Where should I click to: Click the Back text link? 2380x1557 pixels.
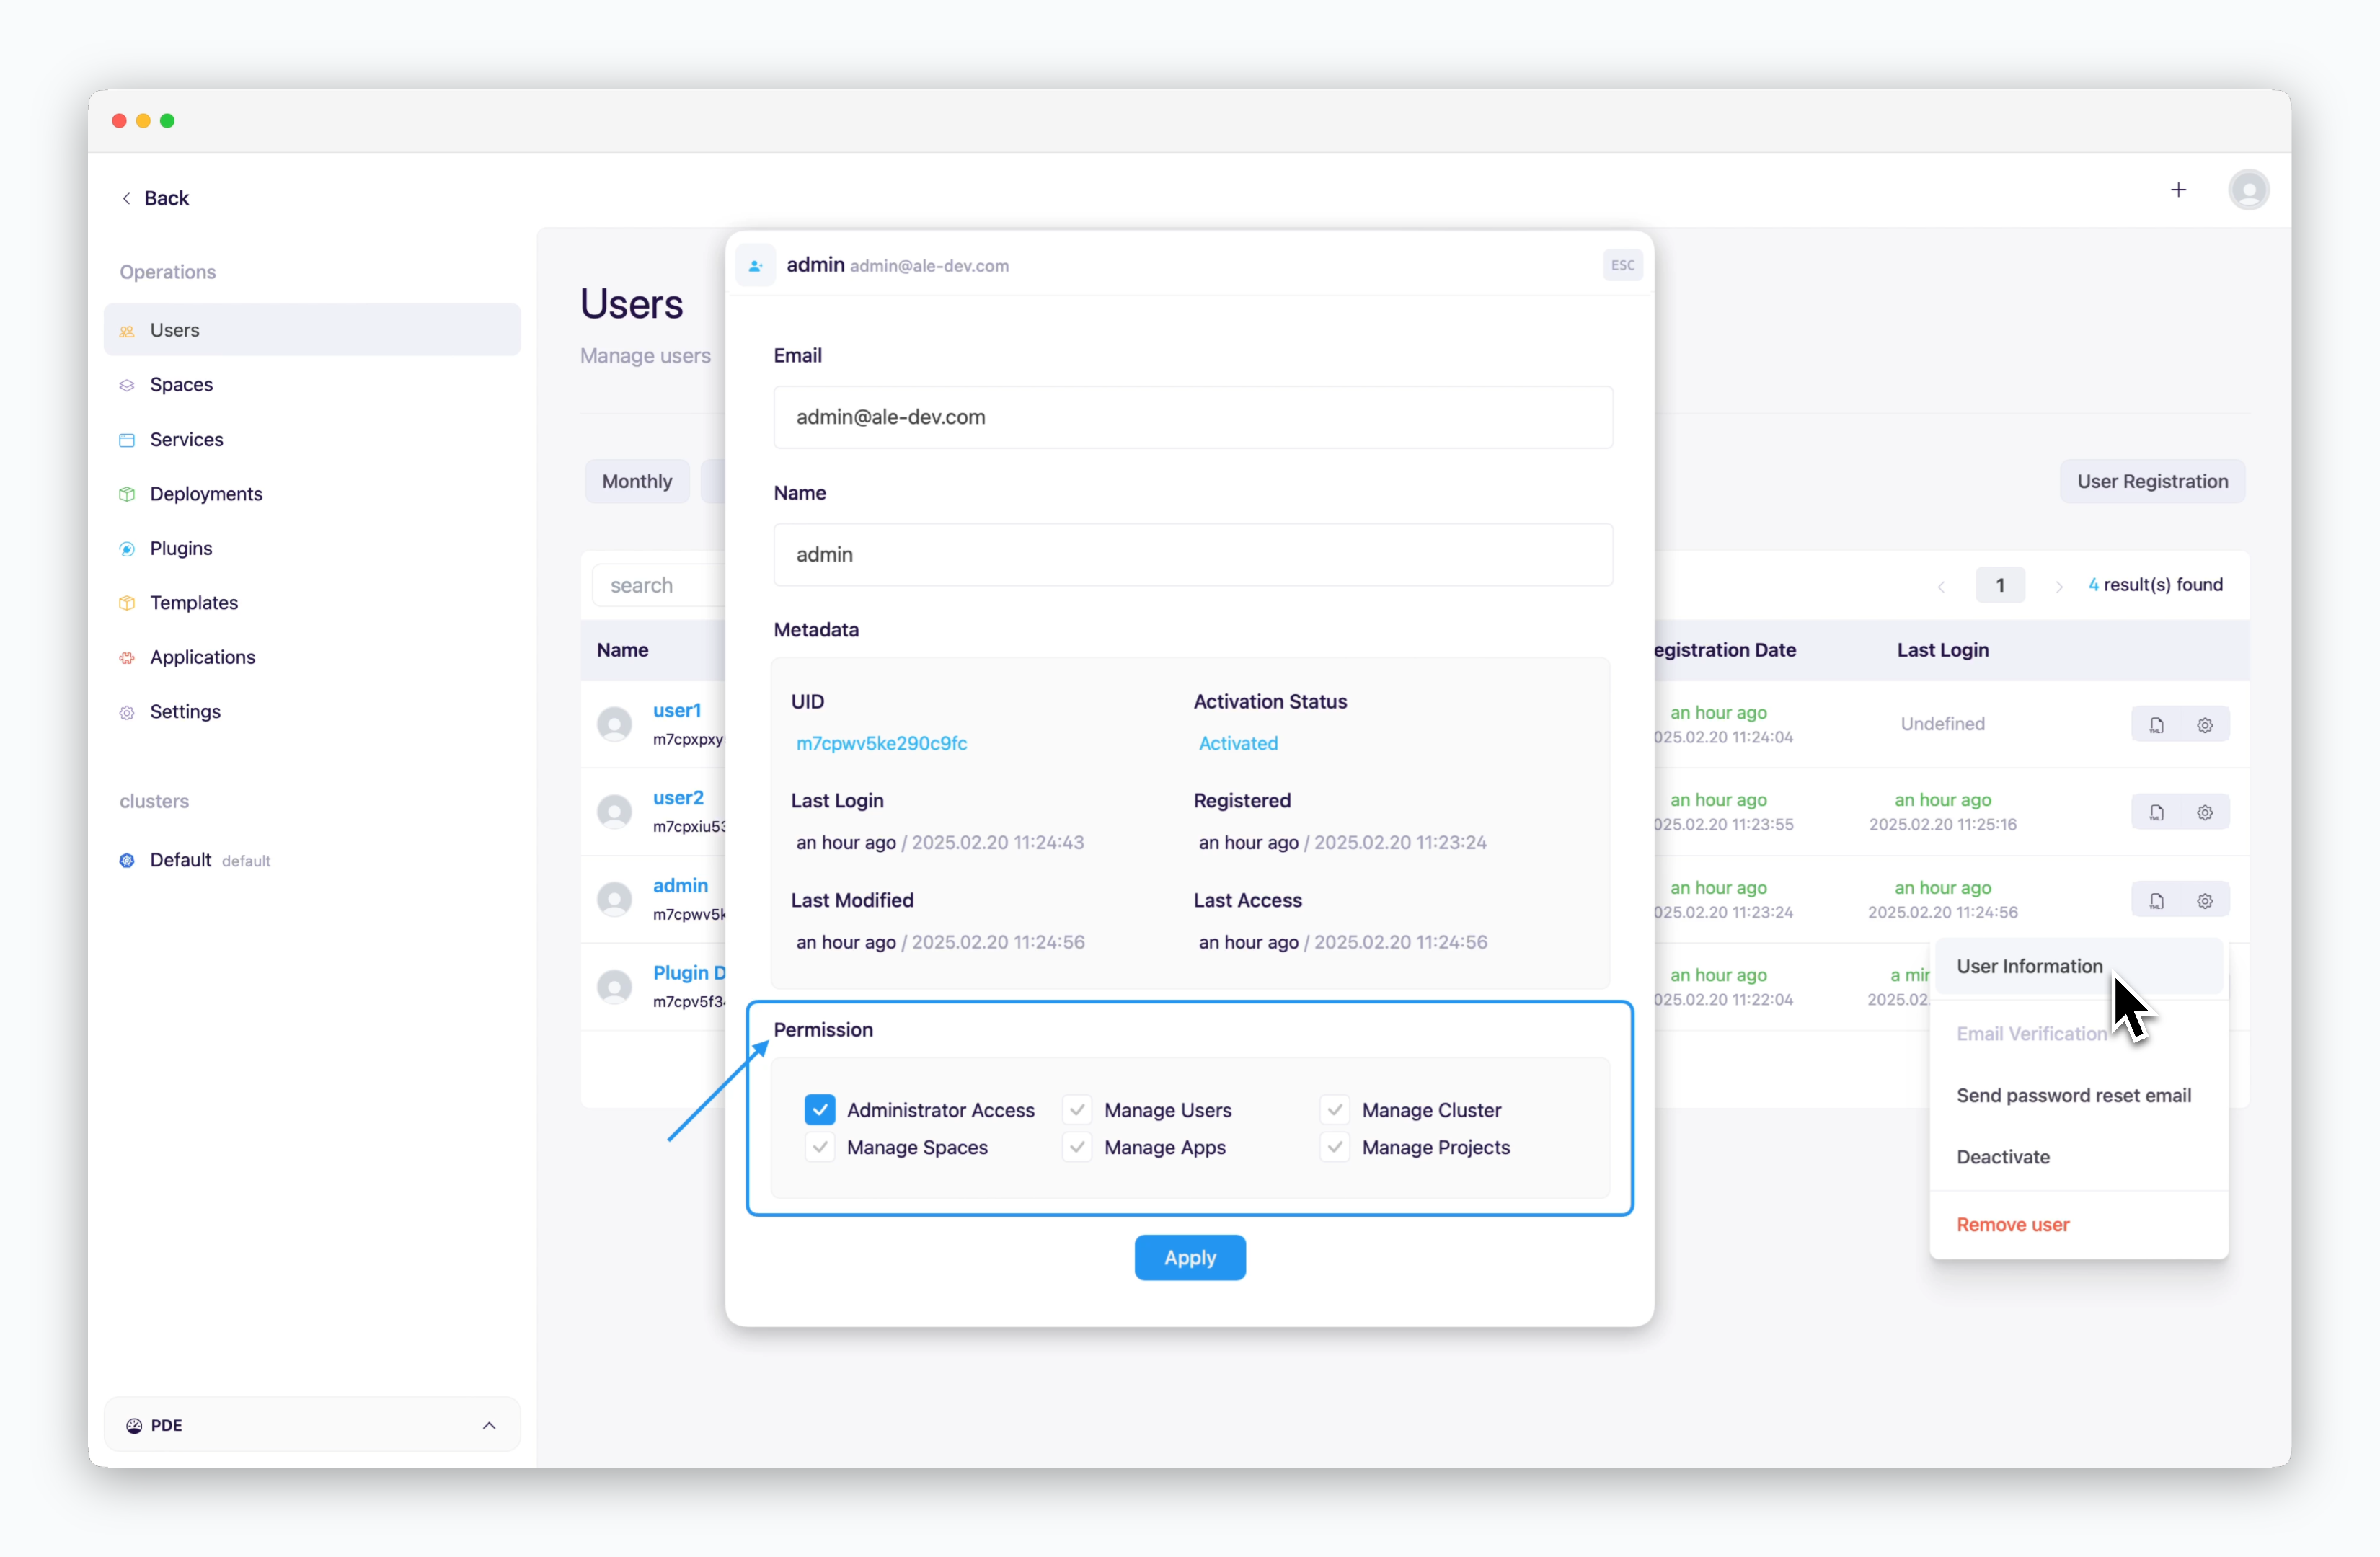coord(166,198)
